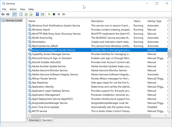This screenshot has width=172, height=127.
Task: Toggle the Show/Hide Console Tree button
Action: (x=14, y=14)
